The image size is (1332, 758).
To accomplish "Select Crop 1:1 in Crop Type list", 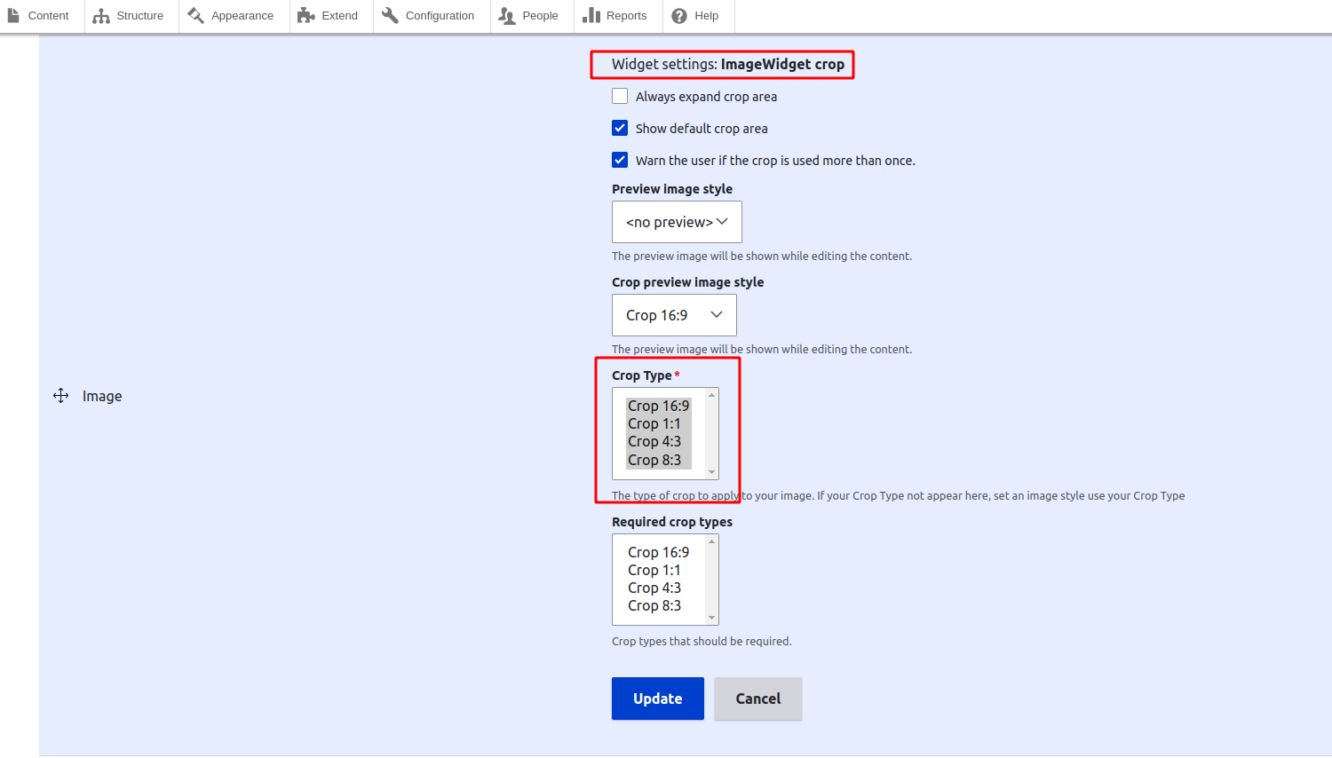I will pos(654,423).
